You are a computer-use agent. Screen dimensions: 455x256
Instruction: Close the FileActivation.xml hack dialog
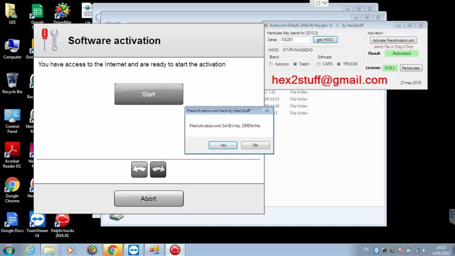pyautogui.click(x=267, y=111)
